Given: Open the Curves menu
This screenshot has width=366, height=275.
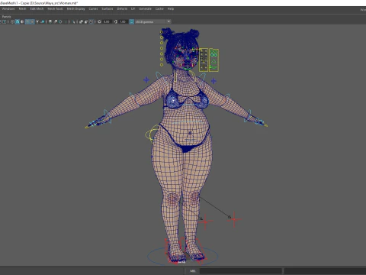Looking at the screenshot, I should (x=93, y=8).
